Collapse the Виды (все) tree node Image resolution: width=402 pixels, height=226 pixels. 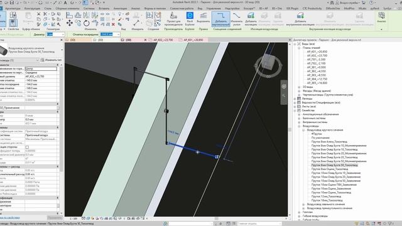pyautogui.click(x=295, y=44)
